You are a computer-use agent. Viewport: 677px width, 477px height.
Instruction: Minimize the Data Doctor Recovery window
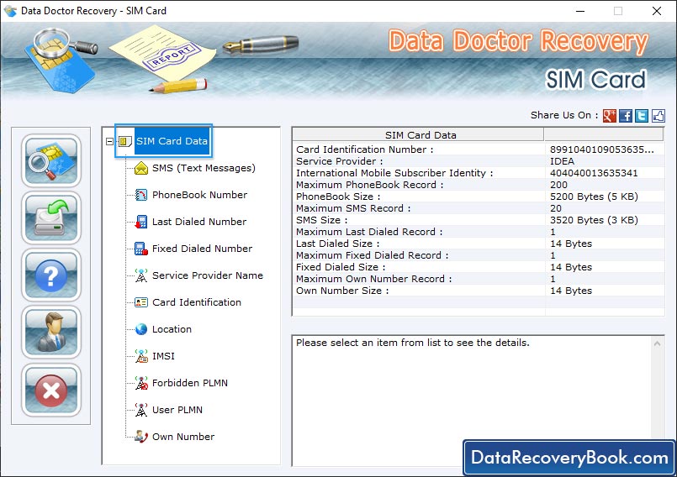[580, 11]
